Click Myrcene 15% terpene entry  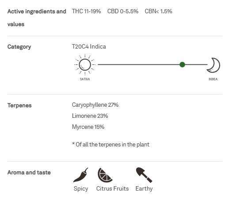[x=88, y=127]
